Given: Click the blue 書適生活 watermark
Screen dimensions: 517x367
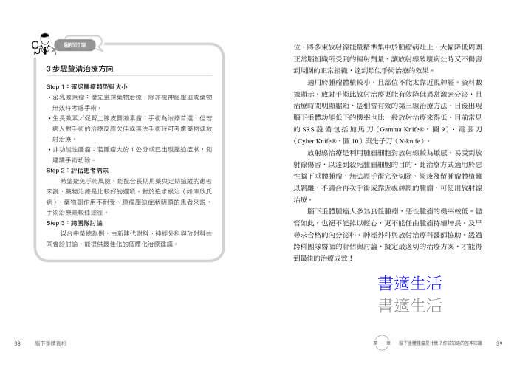Looking at the screenshot, I should point(408,284).
